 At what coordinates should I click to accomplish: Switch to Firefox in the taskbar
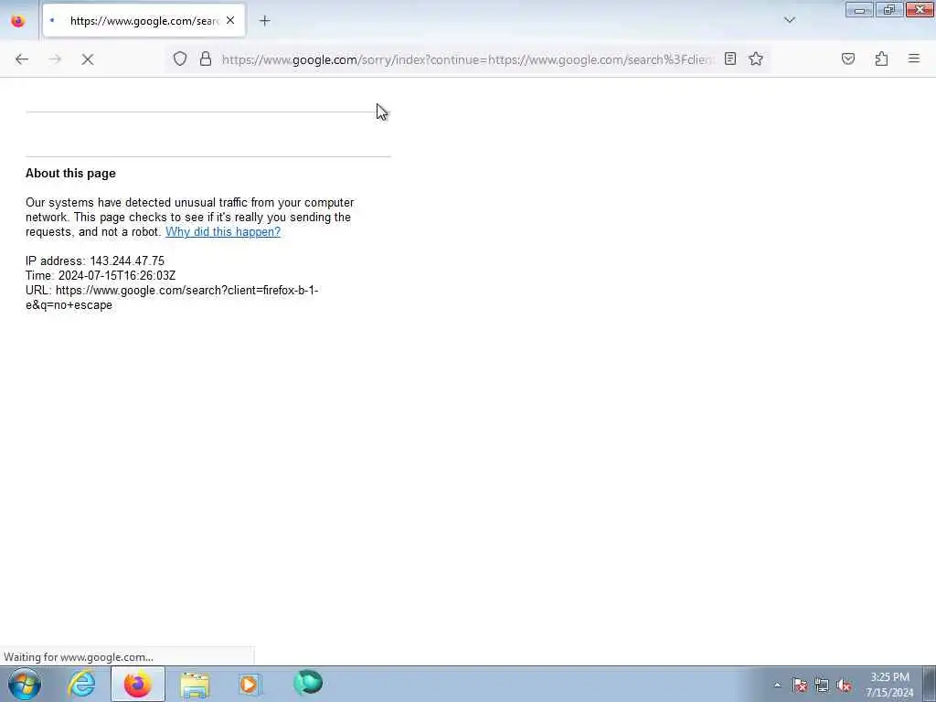[x=138, y=684]
